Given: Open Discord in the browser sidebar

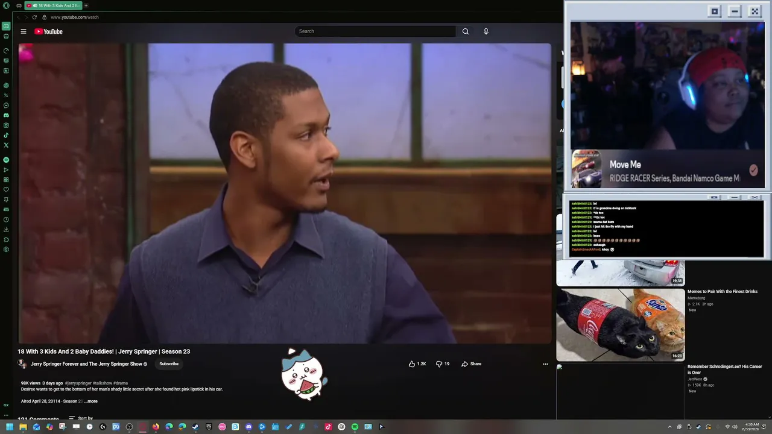Looking at the screenshot, I should (6, 115).
